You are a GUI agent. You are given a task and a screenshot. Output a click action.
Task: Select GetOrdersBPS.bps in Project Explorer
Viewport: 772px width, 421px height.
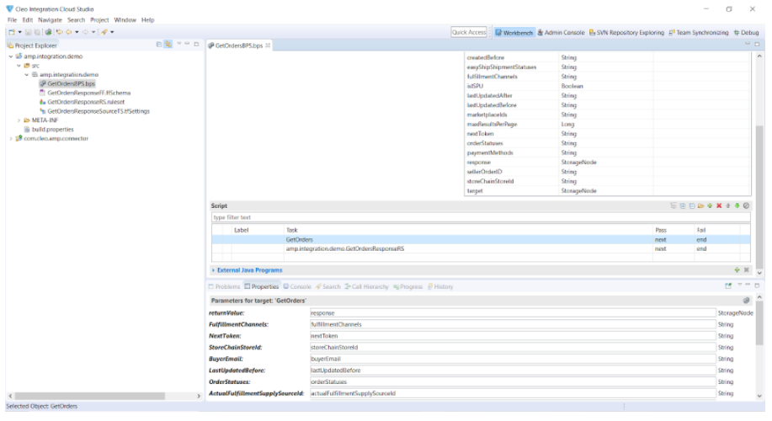[x=71, y=83]
